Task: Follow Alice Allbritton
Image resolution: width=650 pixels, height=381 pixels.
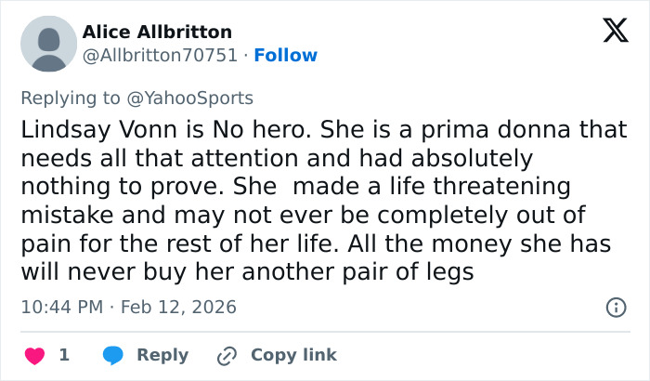Action: coord(285,56)
